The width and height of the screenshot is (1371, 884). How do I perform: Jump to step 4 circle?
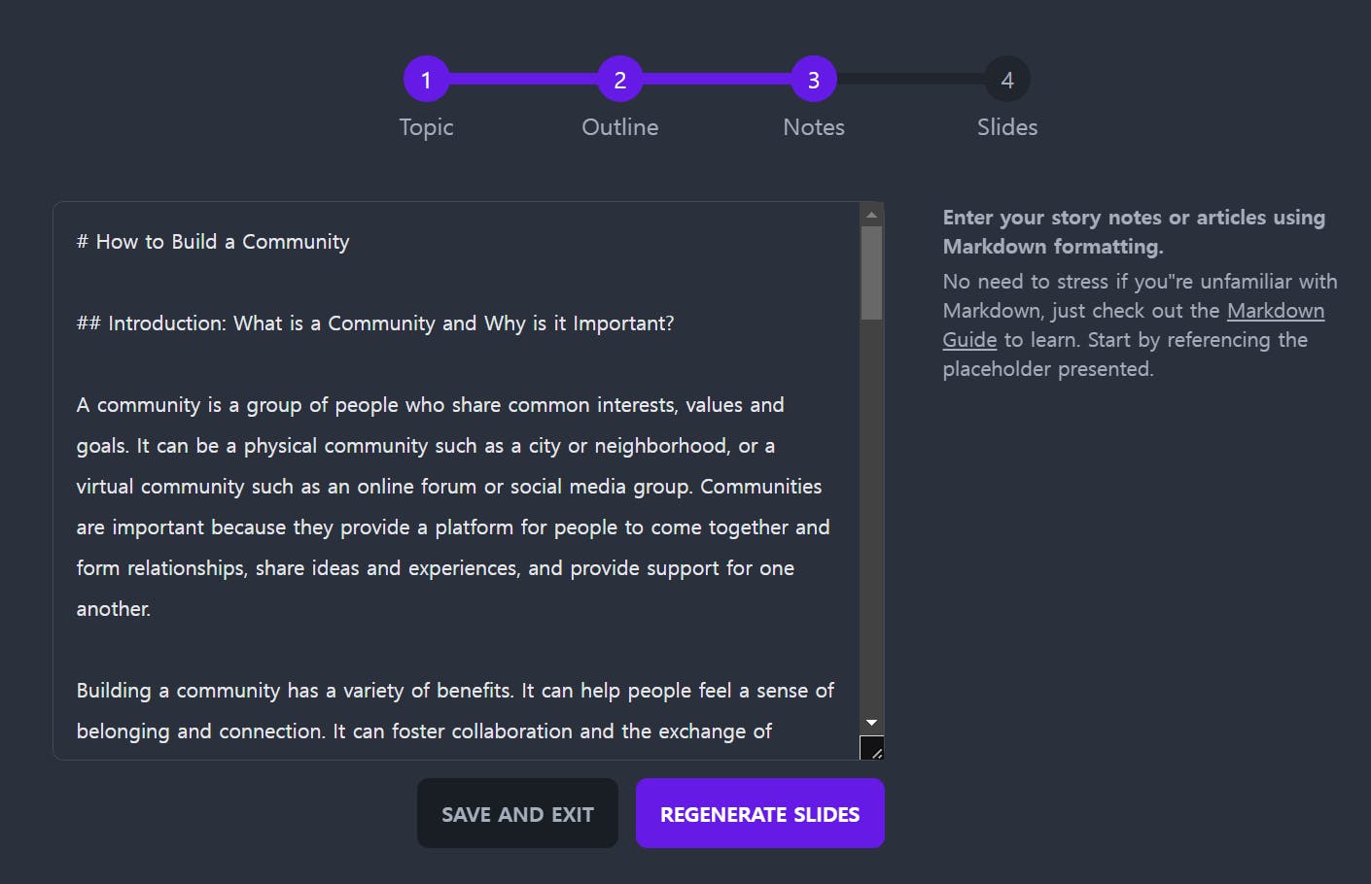click(1007, 80)
